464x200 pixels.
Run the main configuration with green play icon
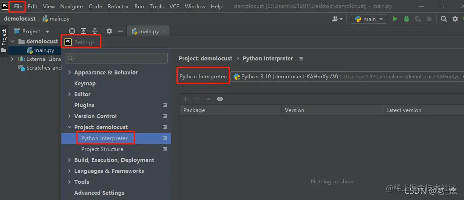tap(395, 19)
